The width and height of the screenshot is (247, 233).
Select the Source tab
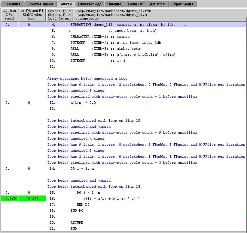pyautogui.click(x=66, y=4)
